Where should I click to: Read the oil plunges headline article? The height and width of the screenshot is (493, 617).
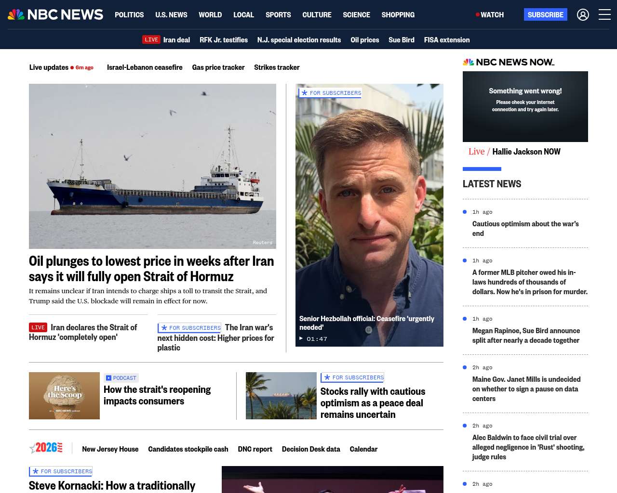coord(151,269)
